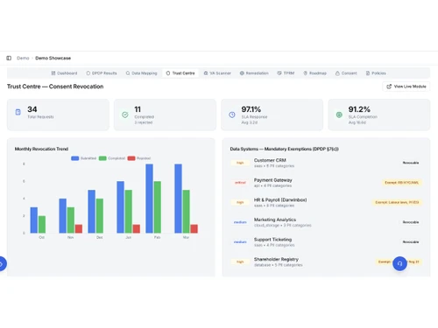Image resolution: width=438 pixels, height=328 pixels.
Task: Click the Completed checkmark circle icon
Action: point(125,115)
